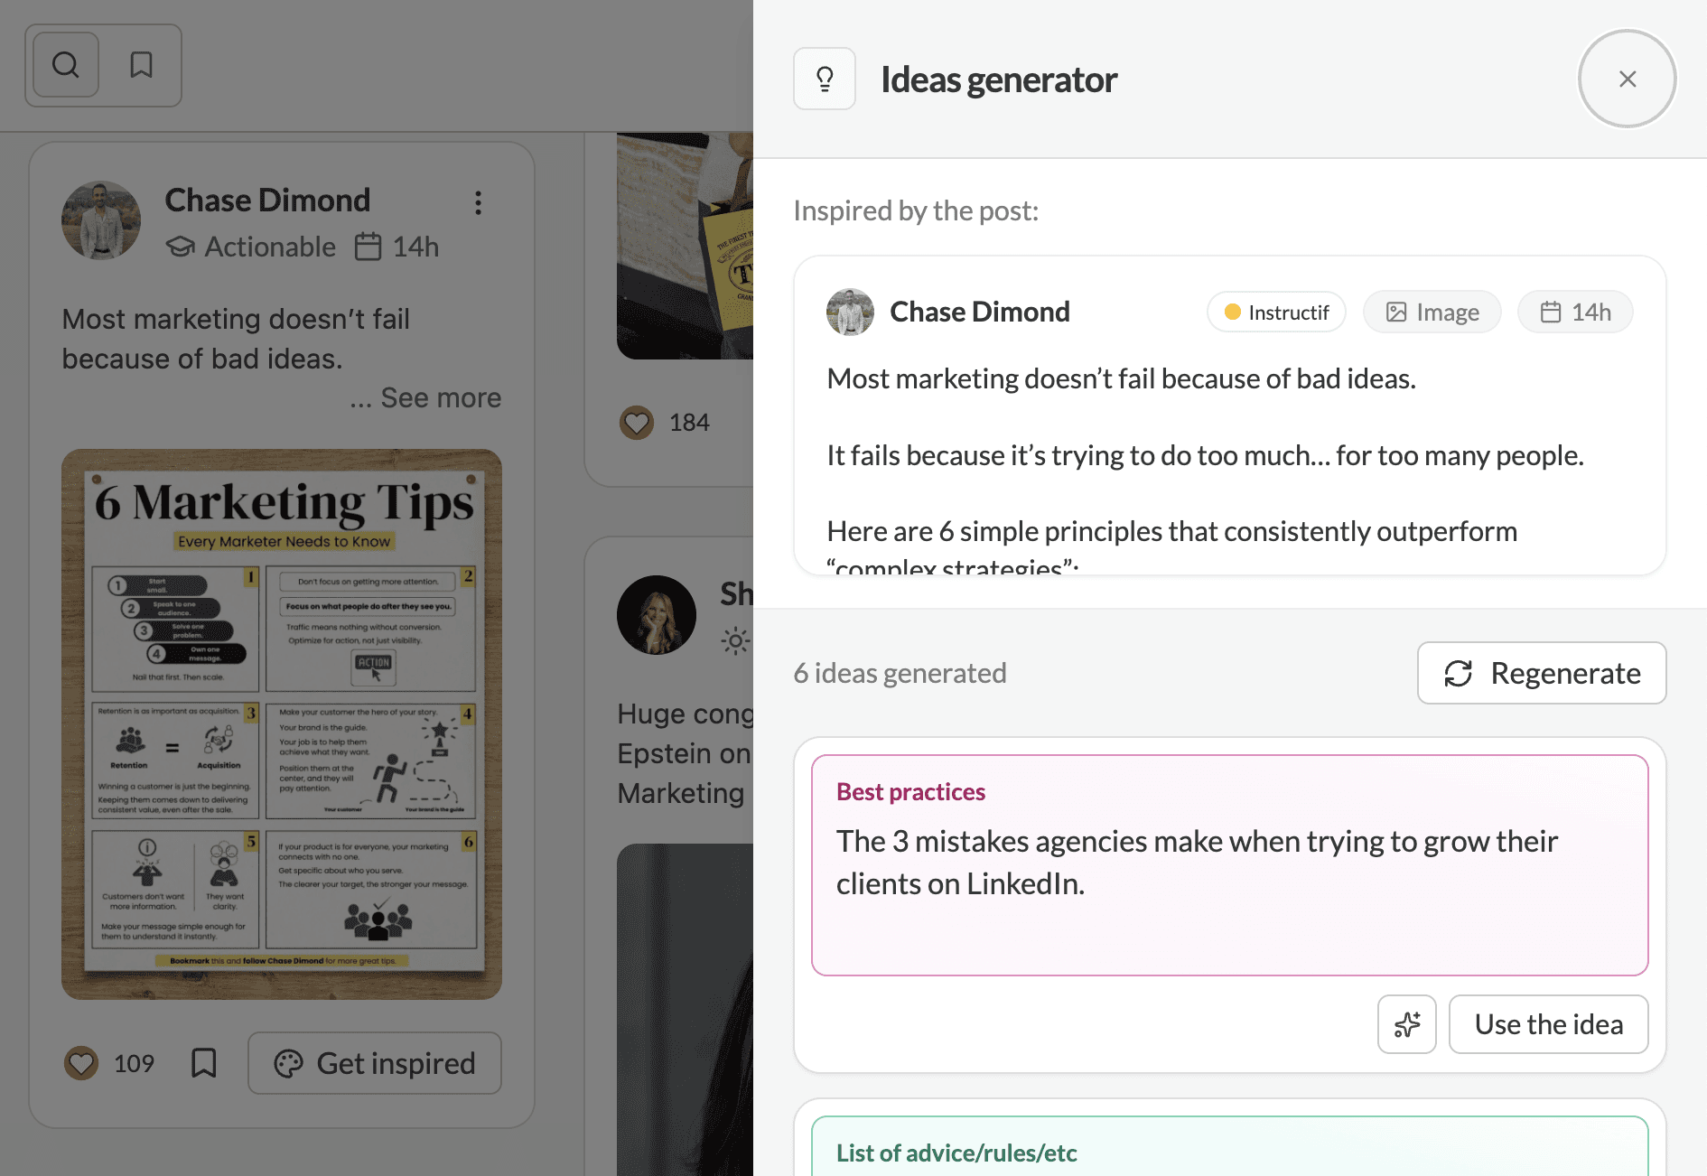This screenshot has width=1707, height=1176.
Task: Click Chase Dimond name in feed card
Action: point(267,201)
